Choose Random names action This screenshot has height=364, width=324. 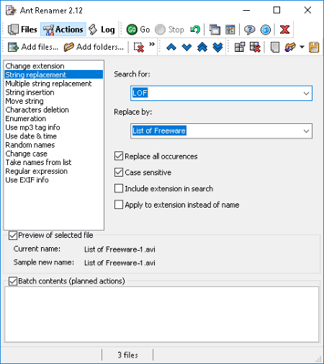point(53,145)
